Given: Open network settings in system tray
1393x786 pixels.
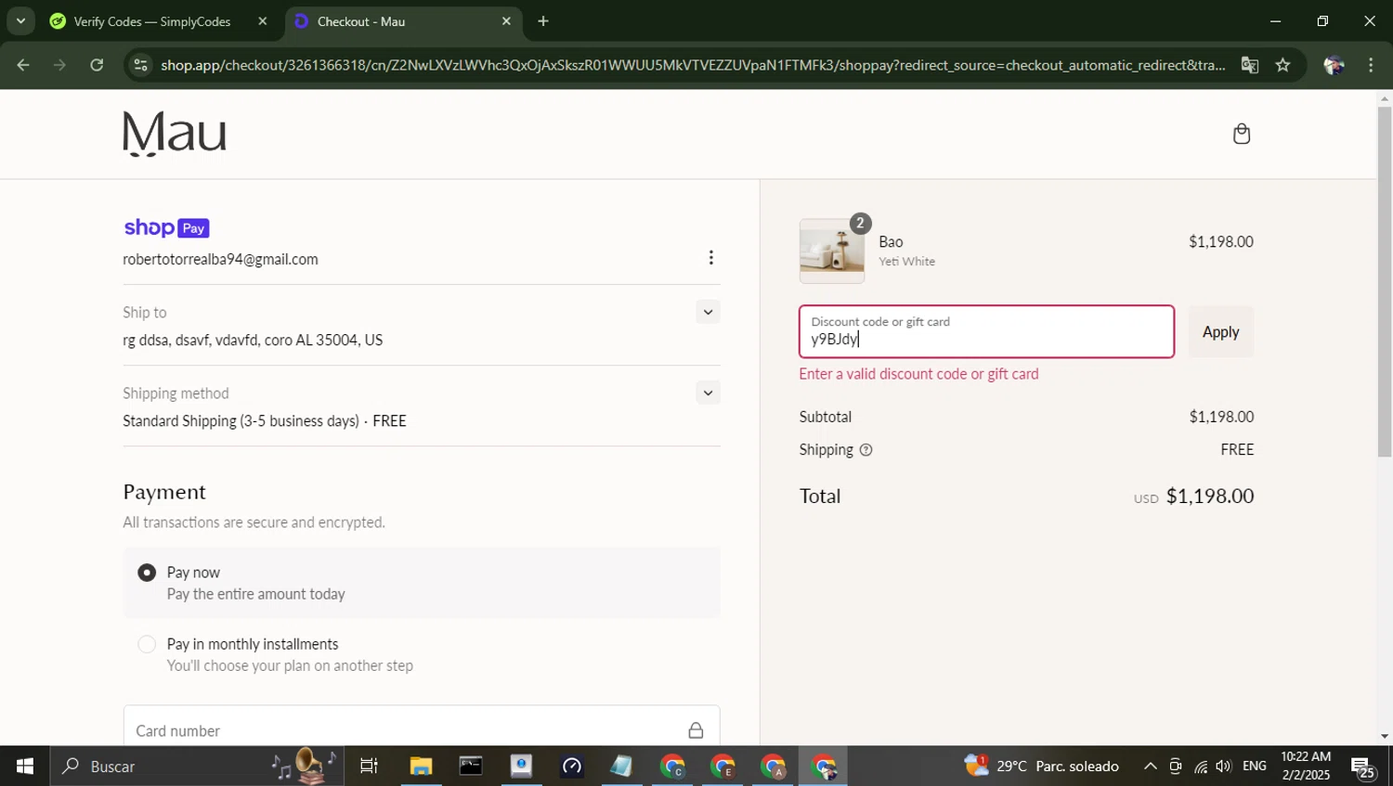Looking at the screenshot, I should [1201, 767].
